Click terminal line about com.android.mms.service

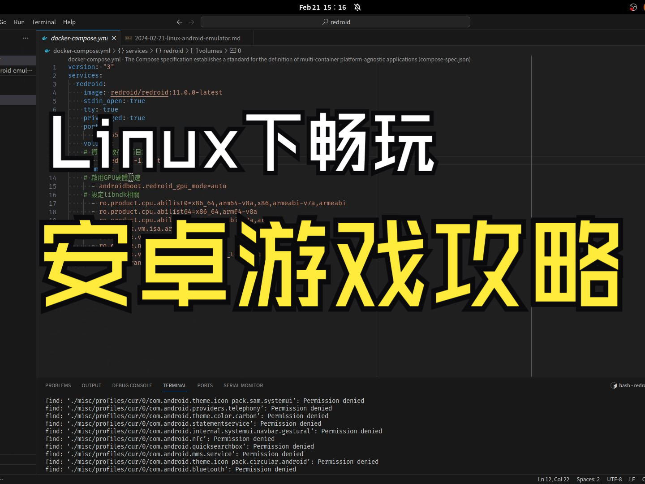click(174, 454)
